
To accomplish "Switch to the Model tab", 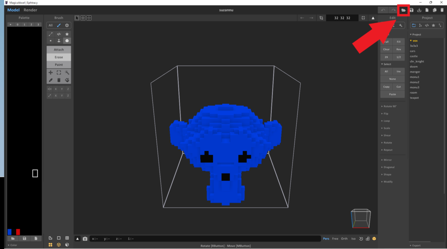I will pos(13,10).
